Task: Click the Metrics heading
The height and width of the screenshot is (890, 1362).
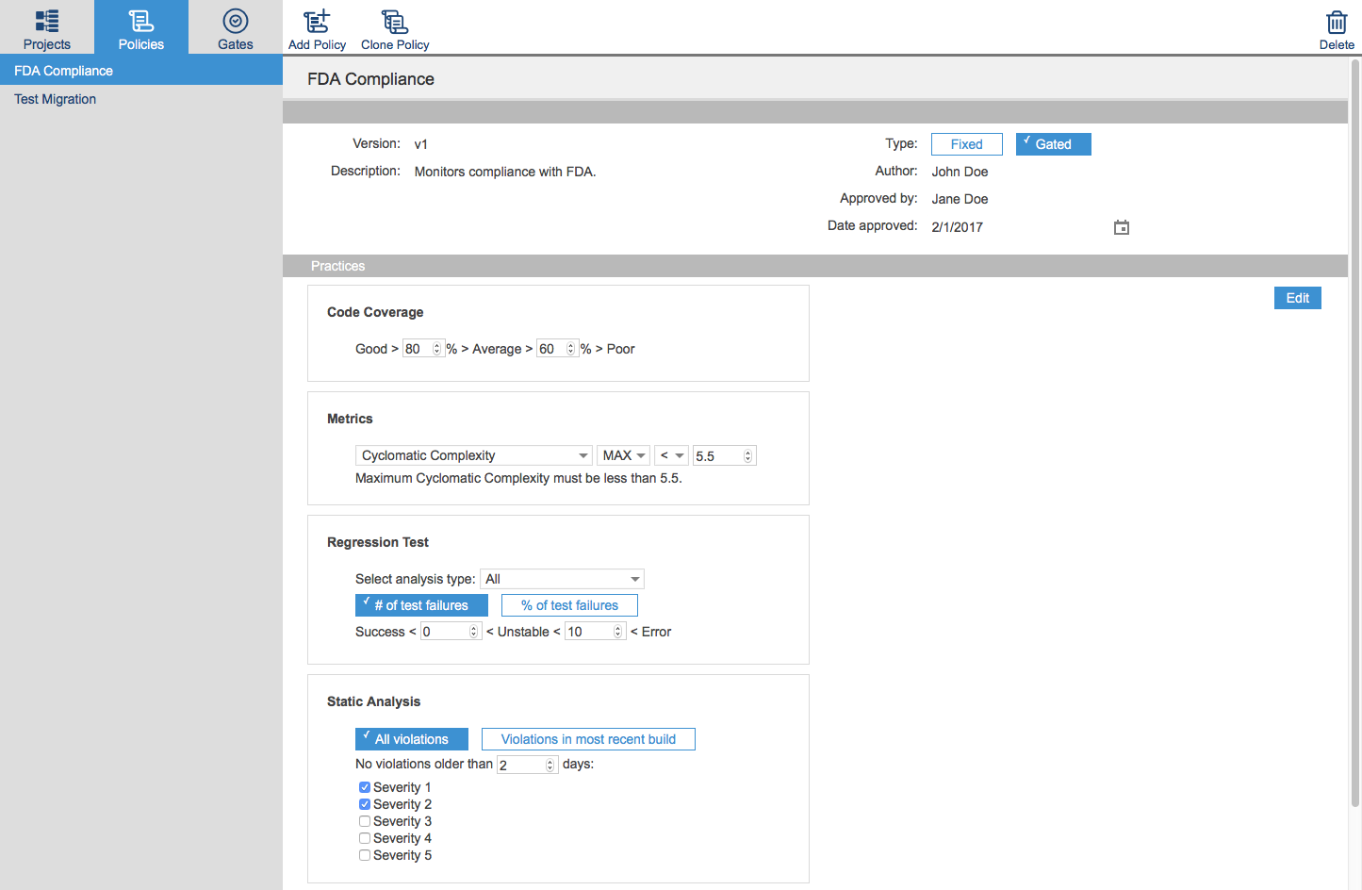Action: [x=350, y=419]
